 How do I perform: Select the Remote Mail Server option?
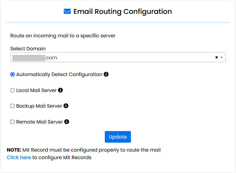(x=12, y=122)
